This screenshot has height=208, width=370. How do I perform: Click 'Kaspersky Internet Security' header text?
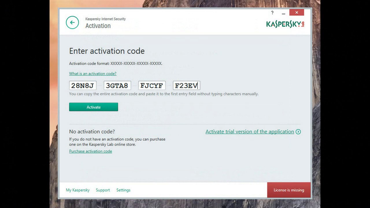[x=106, y=19]
